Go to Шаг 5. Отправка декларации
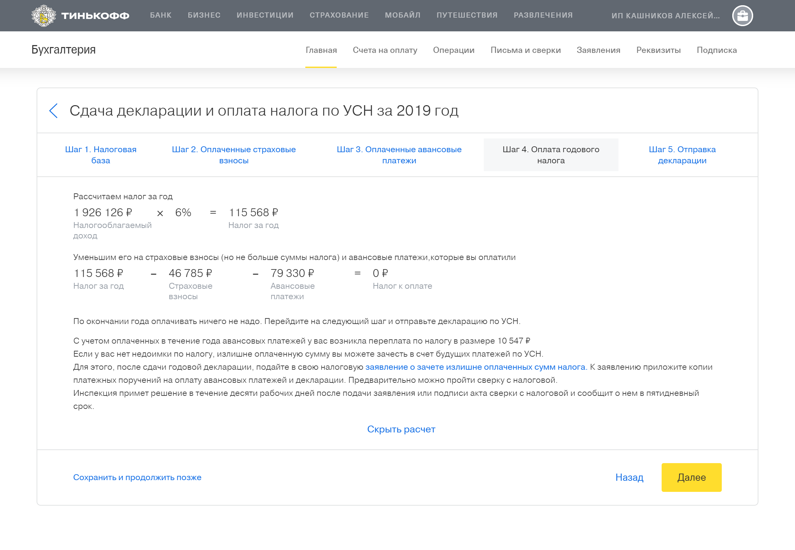795x550 pixels. tap(682, 155)
